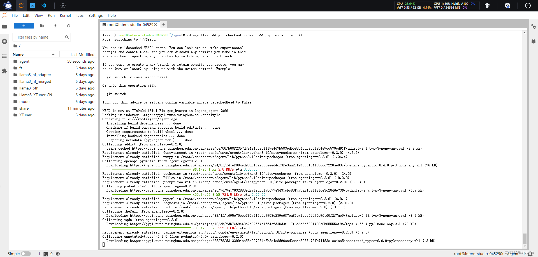Select the llama3_hf_adapter folder
This screenshot has height=257, width=538.
pyautogui.click(x=54, y=75)
